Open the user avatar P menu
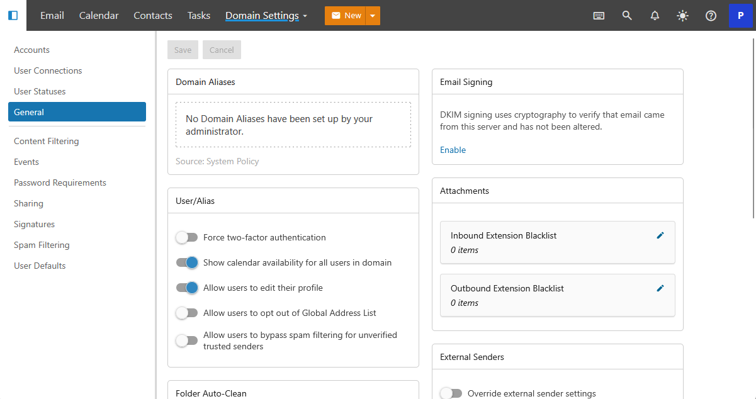This screenshot has height=399, width=756. tap(740, 16)
